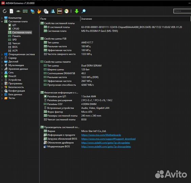This screenshot has width=191, height=183.
Task: Open the msi.com/Motherboards link
Action: (101, 135)
